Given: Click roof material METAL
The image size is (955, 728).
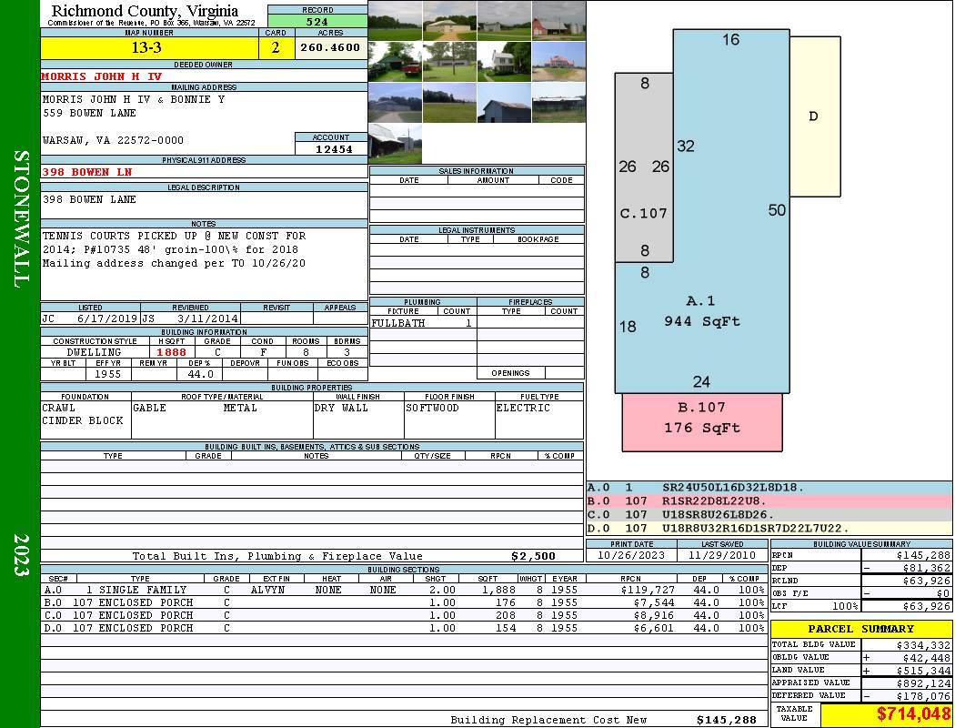Looking at the screenshot, I should (x=240, y=408).
